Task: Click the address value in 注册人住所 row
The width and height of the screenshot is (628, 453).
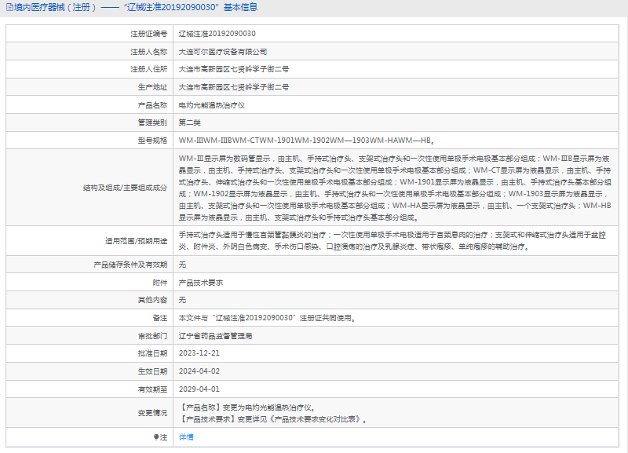Action: [x=233, y=69]
